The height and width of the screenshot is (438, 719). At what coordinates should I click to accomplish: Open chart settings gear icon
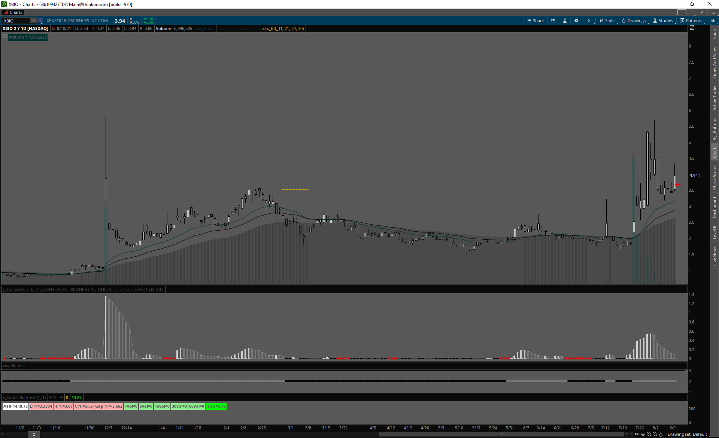click(576, 21)
